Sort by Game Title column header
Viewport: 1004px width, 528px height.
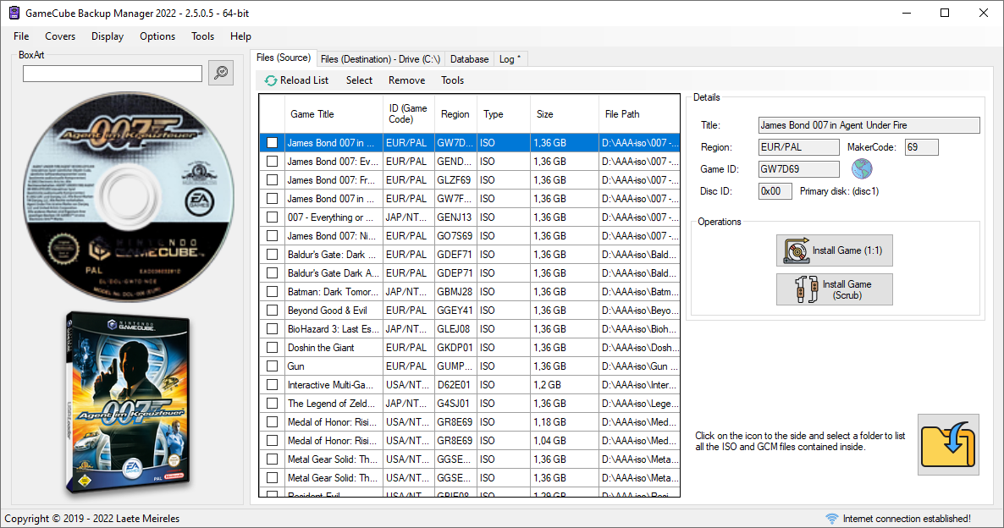coord(334,114)
